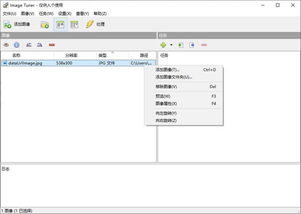Screen dimensions: 301x214
Task: Click the C:\Users\... path cell
Action: [x=141, y=63]
